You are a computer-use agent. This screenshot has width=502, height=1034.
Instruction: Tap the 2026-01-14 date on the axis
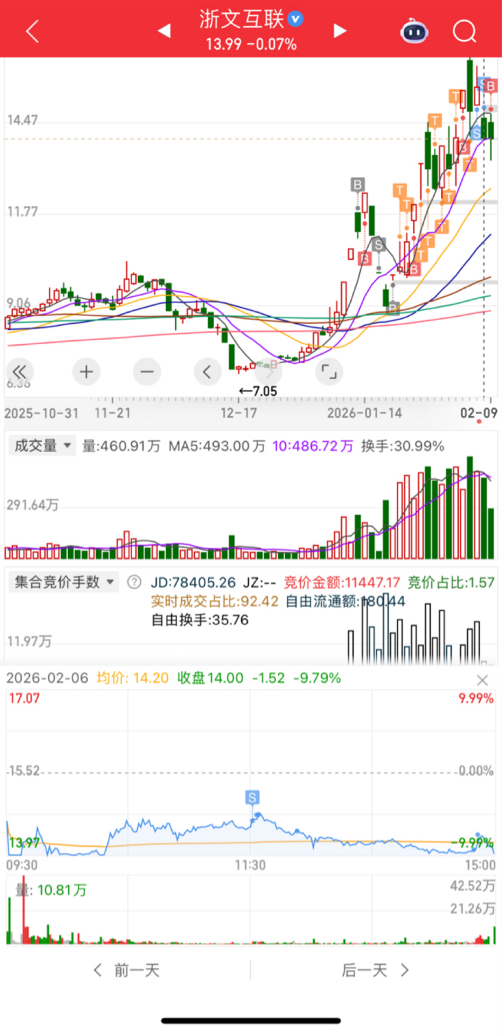click(364, 413)
